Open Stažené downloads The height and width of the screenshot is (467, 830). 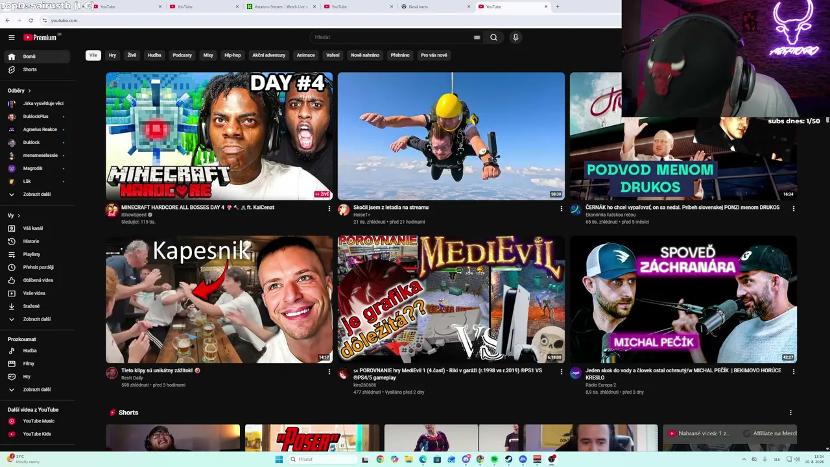36,306
